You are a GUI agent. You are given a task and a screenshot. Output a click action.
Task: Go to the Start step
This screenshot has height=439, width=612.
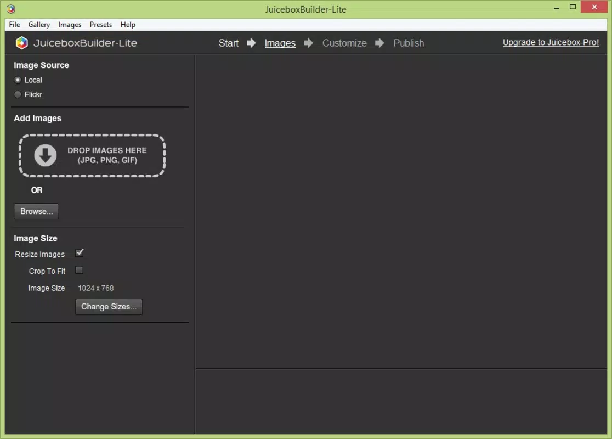pyautogui.click(x=228, y=43)
